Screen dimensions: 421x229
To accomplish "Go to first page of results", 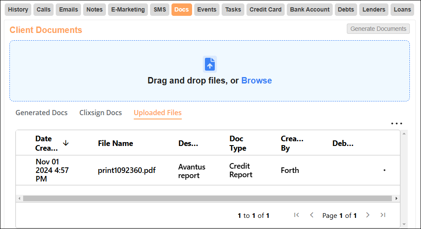I will (296, 215).
